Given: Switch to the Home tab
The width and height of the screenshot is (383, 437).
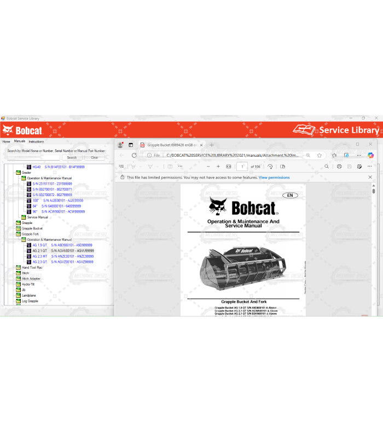Looking at the screenshot, I should tap(6, 141).
